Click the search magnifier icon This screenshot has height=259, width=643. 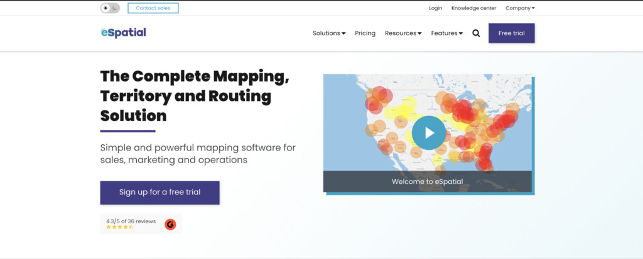point(476,33)
